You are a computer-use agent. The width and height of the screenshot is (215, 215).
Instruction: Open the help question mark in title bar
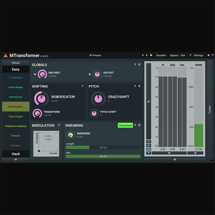pos(213,55)
